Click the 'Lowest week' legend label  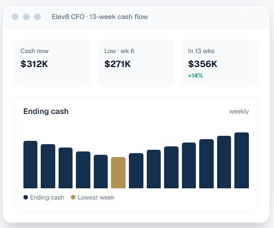pyautogui.click(x=96, y=197)
